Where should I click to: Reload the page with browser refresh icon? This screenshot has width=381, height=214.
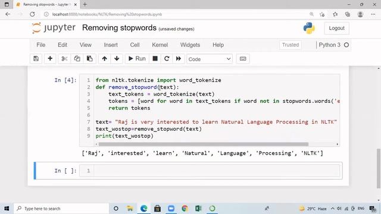(32, 14)
